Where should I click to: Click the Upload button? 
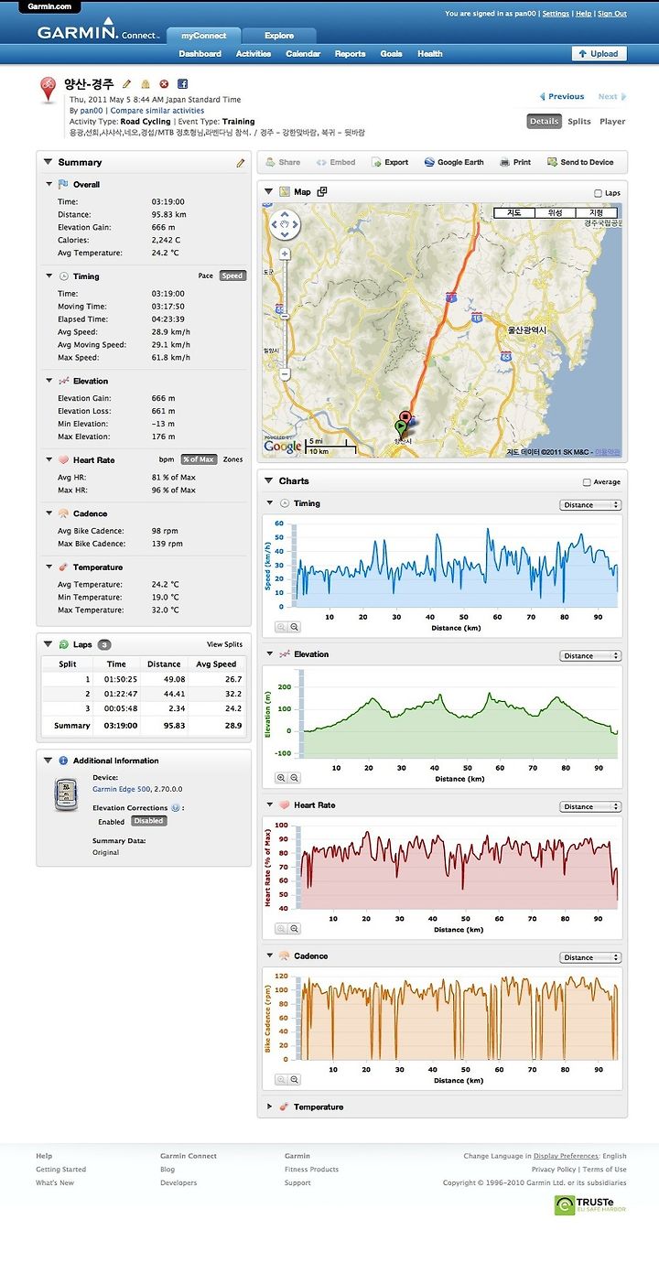pos(599,54)
